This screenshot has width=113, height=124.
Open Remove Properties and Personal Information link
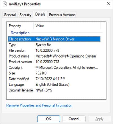39,105
